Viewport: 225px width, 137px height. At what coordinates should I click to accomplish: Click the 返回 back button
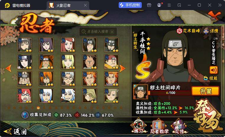tap(15, 131)
